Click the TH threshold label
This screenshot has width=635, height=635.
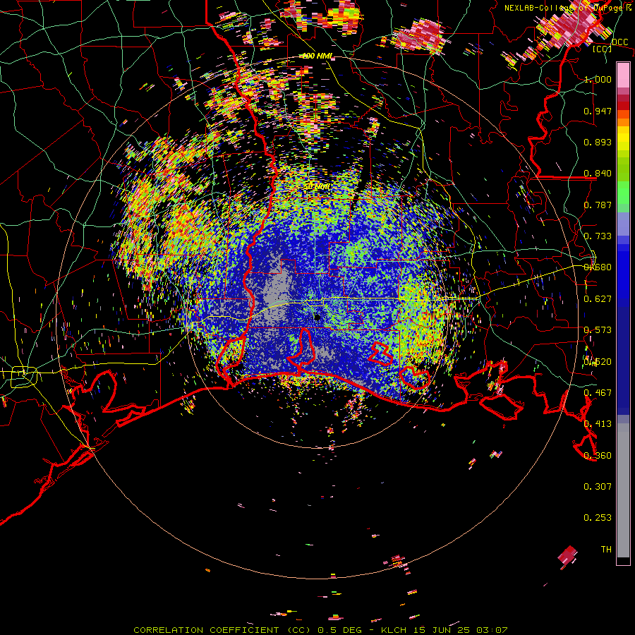pyautogui.click(x=606, y=550)
